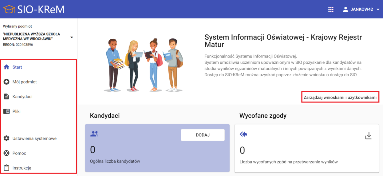383x176 pixels.
Task: Click the Pomoc lifebuoy icon
Action: coord(6,153)
